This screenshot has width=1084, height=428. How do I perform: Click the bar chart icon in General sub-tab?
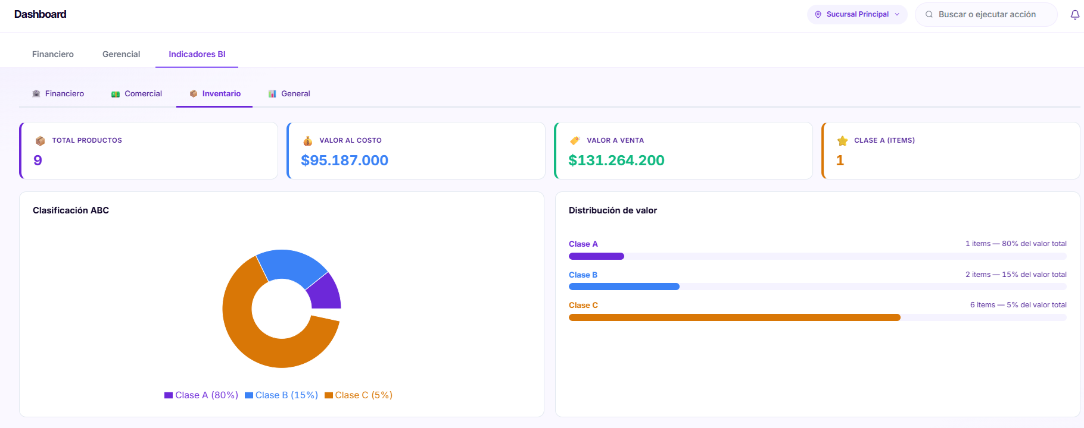(272, 93)
